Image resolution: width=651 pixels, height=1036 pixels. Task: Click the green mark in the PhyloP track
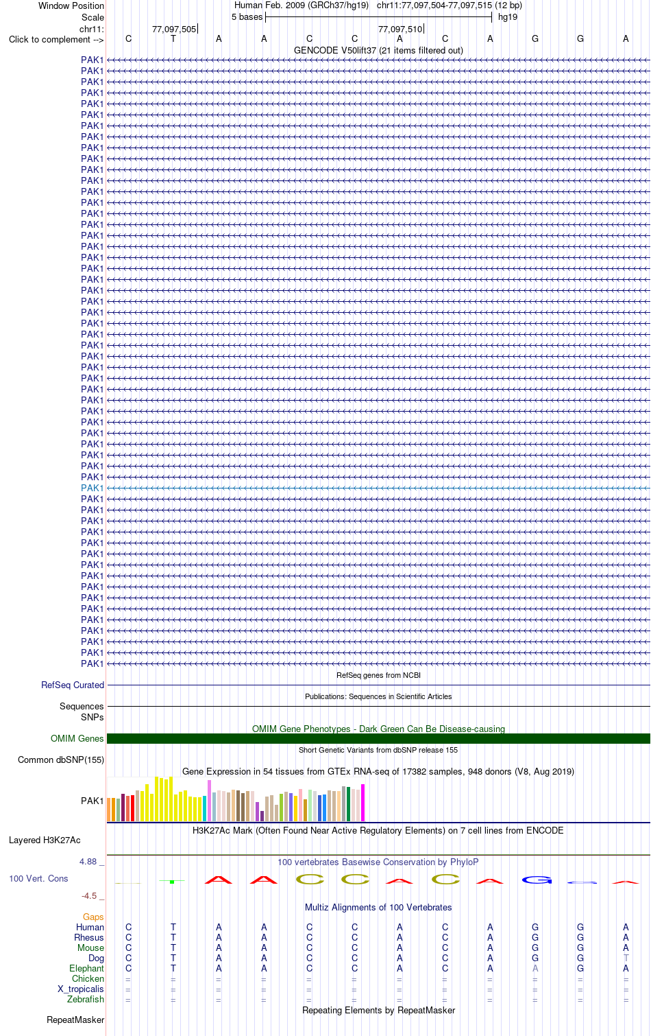pos(172,882)
